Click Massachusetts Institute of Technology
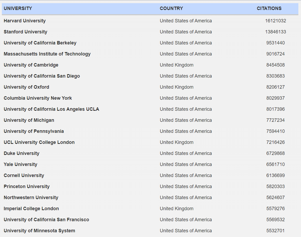Image resolution: width=301 pixels, height=237 pixels. click(47, 54)
